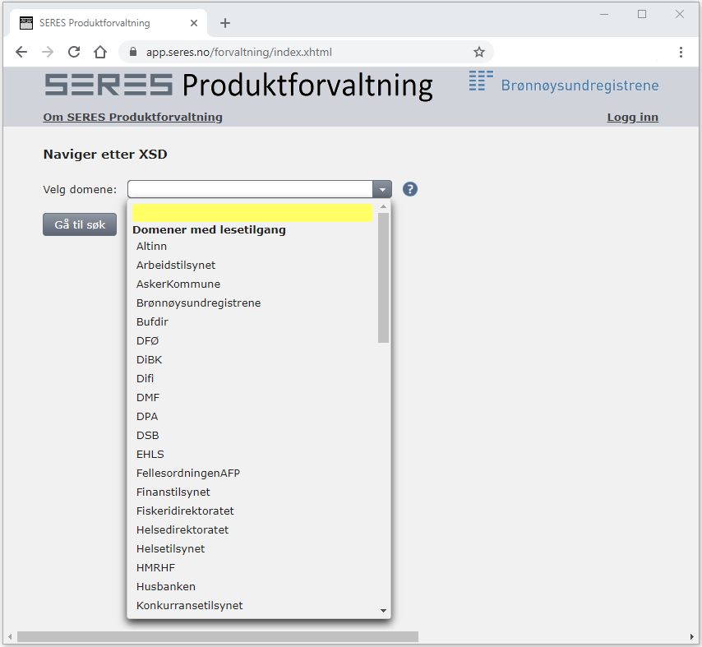Open Om SERES Produktforvaltning link
This screenshot has width=702, height=647.
pos(132,117)
